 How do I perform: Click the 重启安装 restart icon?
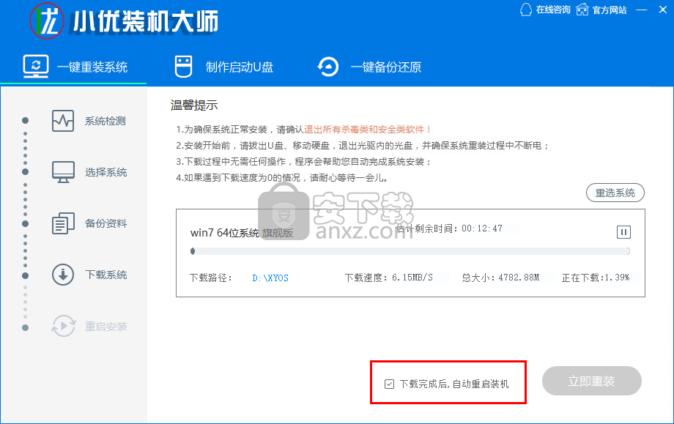point(63,326)
